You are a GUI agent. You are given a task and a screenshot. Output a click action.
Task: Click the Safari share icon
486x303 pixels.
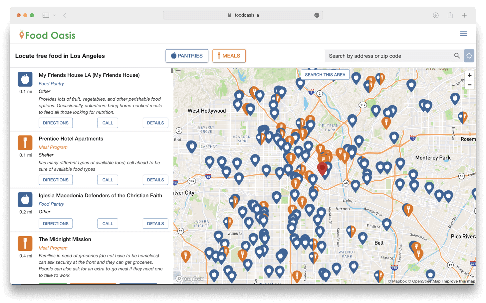pyautogui.click(x=450, y=15)
